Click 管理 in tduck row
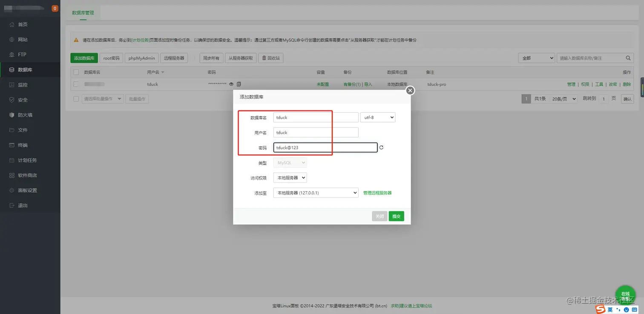 [571, 84]
